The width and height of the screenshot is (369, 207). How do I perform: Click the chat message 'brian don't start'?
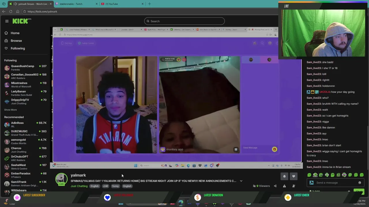[x=332, y=145]
